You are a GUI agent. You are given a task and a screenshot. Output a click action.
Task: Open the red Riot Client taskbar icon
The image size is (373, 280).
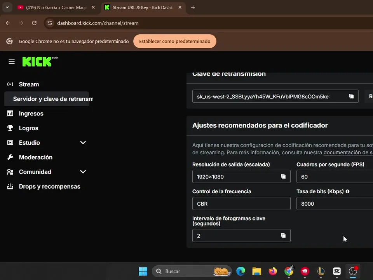(x=305, y=271)
